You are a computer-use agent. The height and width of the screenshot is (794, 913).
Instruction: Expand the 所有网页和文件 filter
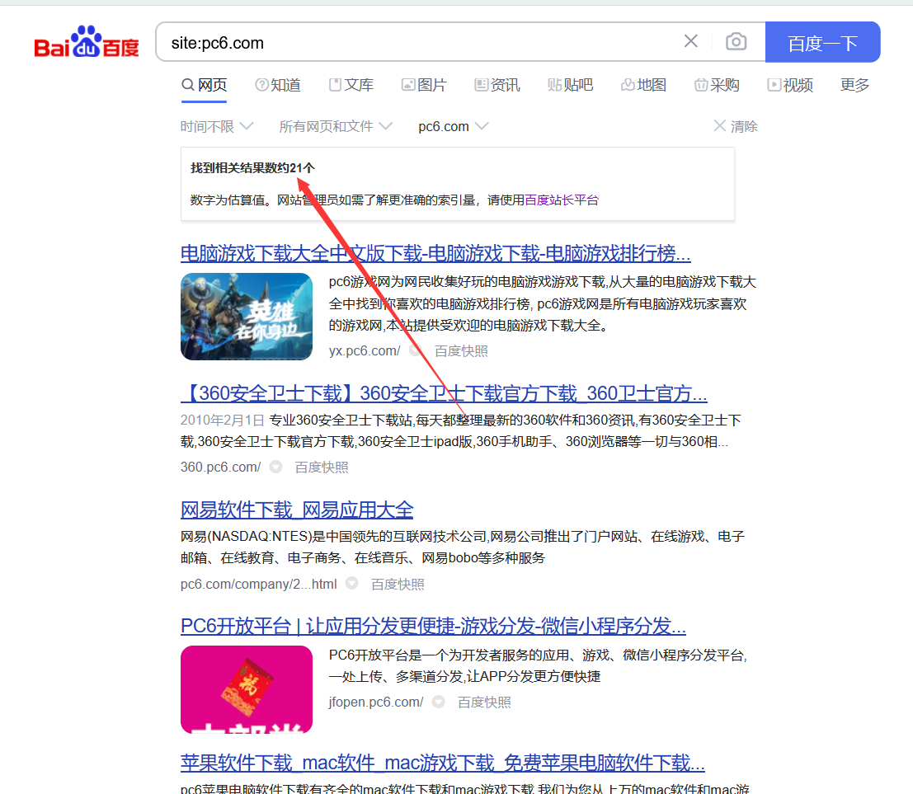(336, 126)
